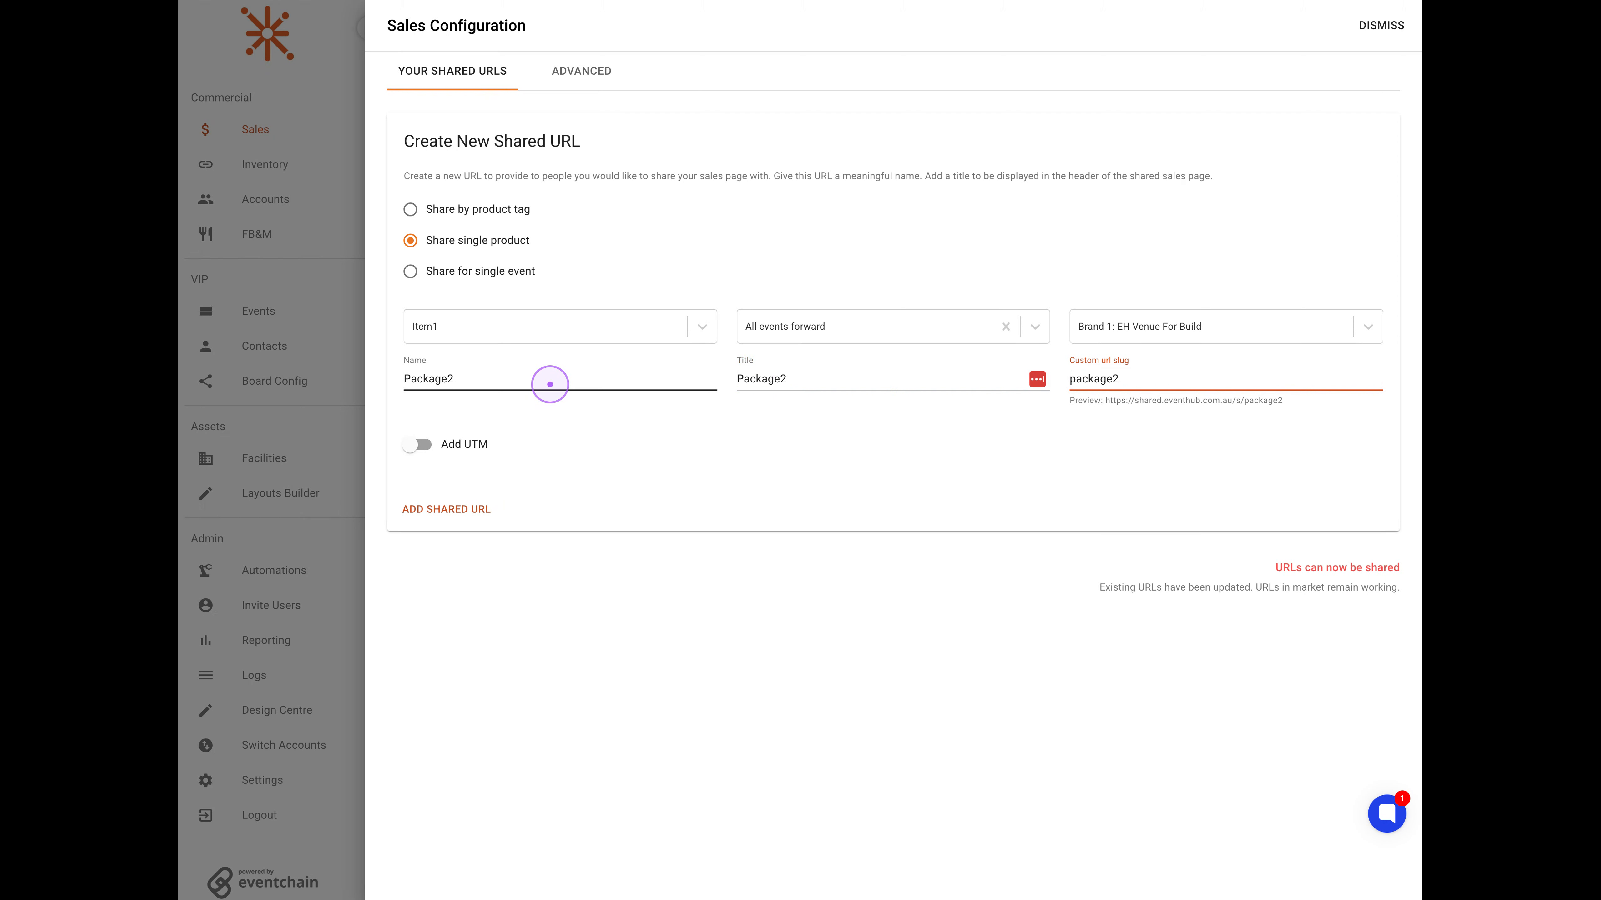The height and width of the screenshot is (900, 1601).
Task: Click the Events ticket icon
Action: tap(206, 311)
